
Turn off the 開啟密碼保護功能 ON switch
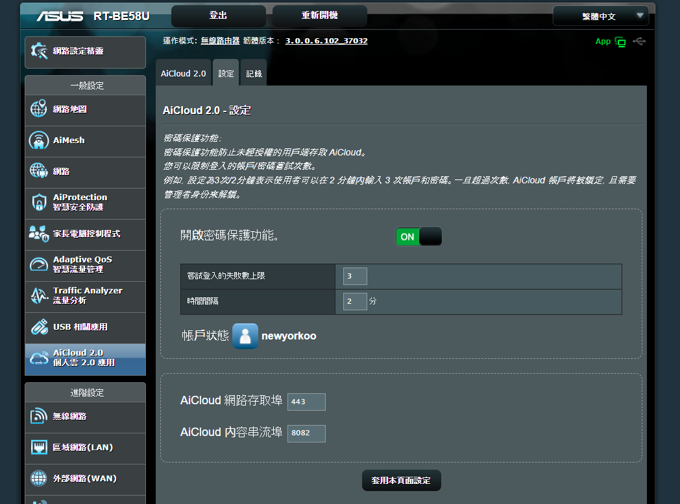pyautogui.click(x=418, y=236)
